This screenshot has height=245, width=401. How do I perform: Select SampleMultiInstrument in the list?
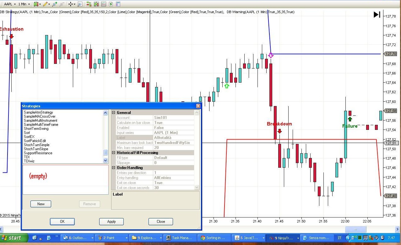[x=41, y=120]
